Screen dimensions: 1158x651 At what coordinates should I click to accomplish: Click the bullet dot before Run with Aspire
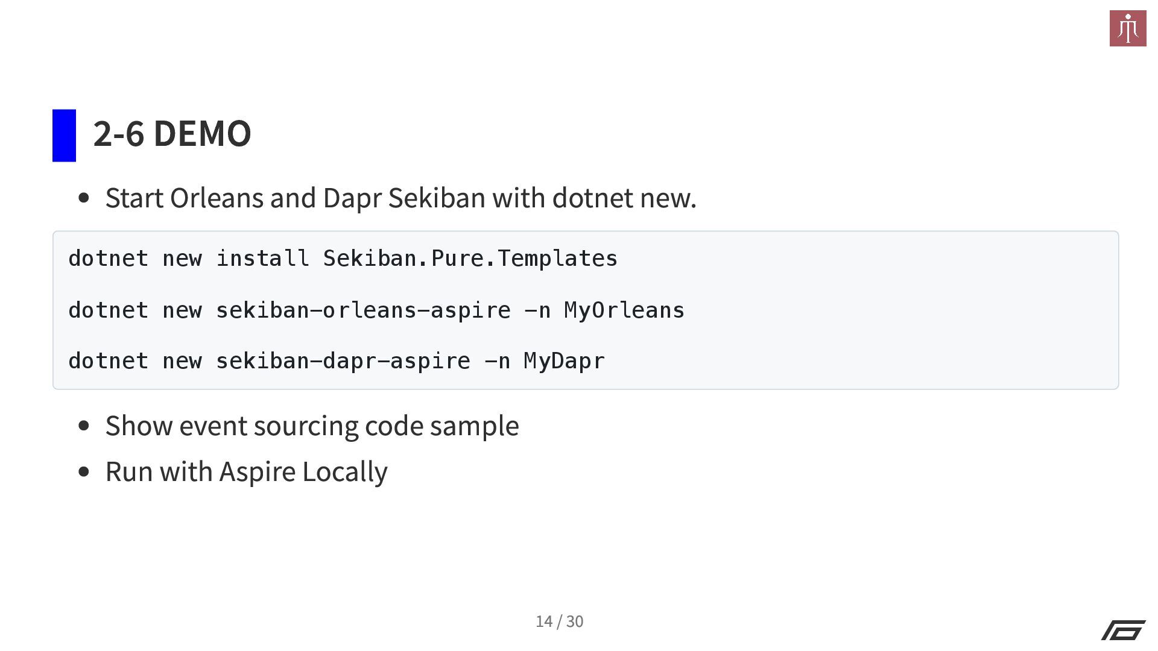click(84, 471)
